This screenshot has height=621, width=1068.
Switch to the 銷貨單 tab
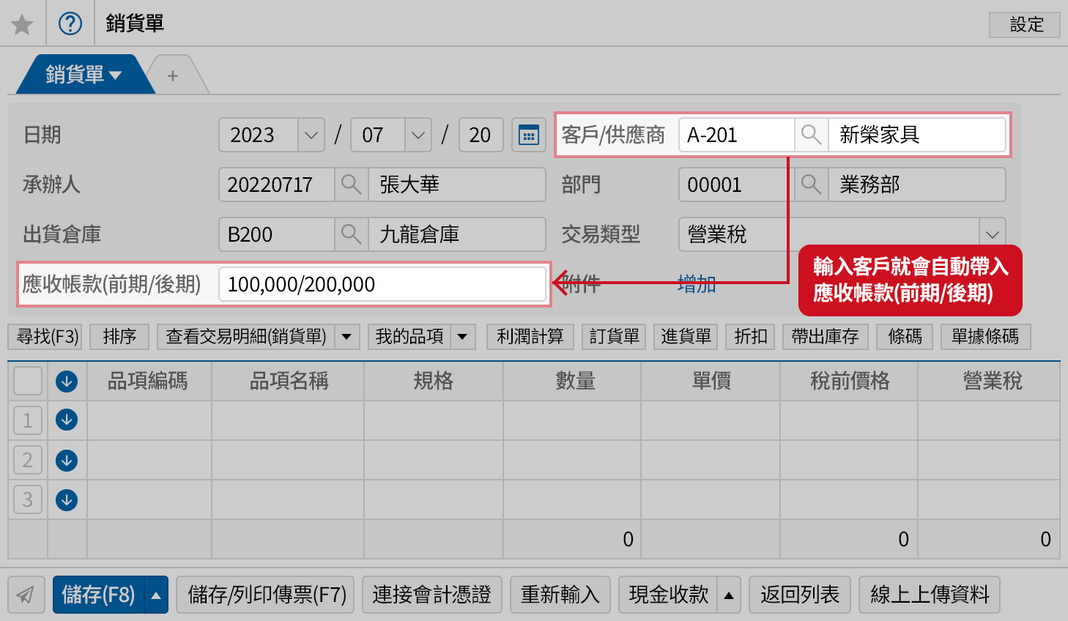click(77, 73)
